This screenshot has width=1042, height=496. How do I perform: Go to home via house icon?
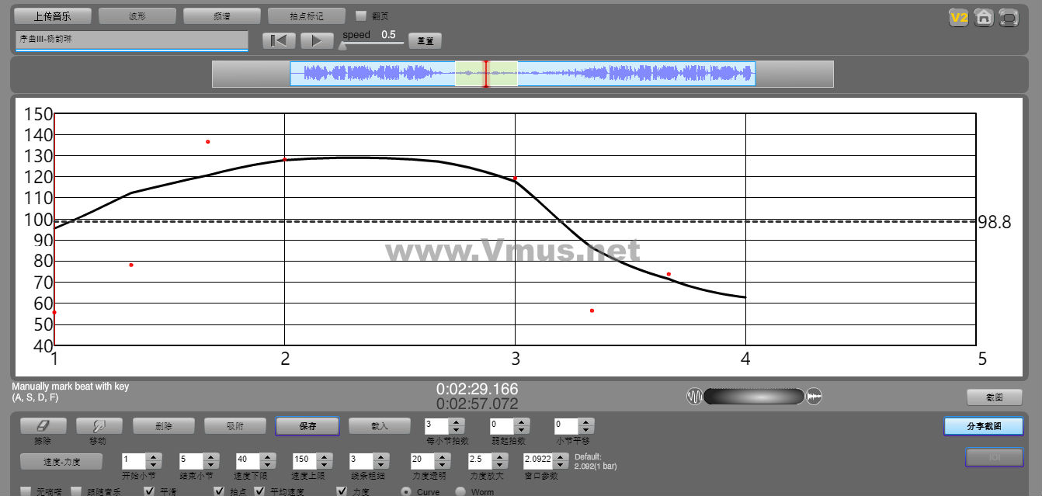(x=984, y=17)
